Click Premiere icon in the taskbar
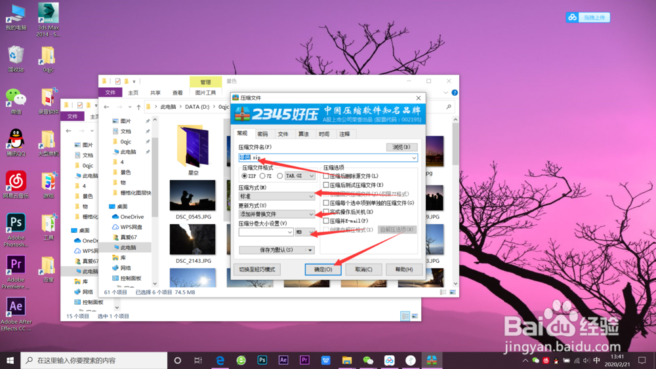This screenshot has height=369, width=656. [304, 360]
